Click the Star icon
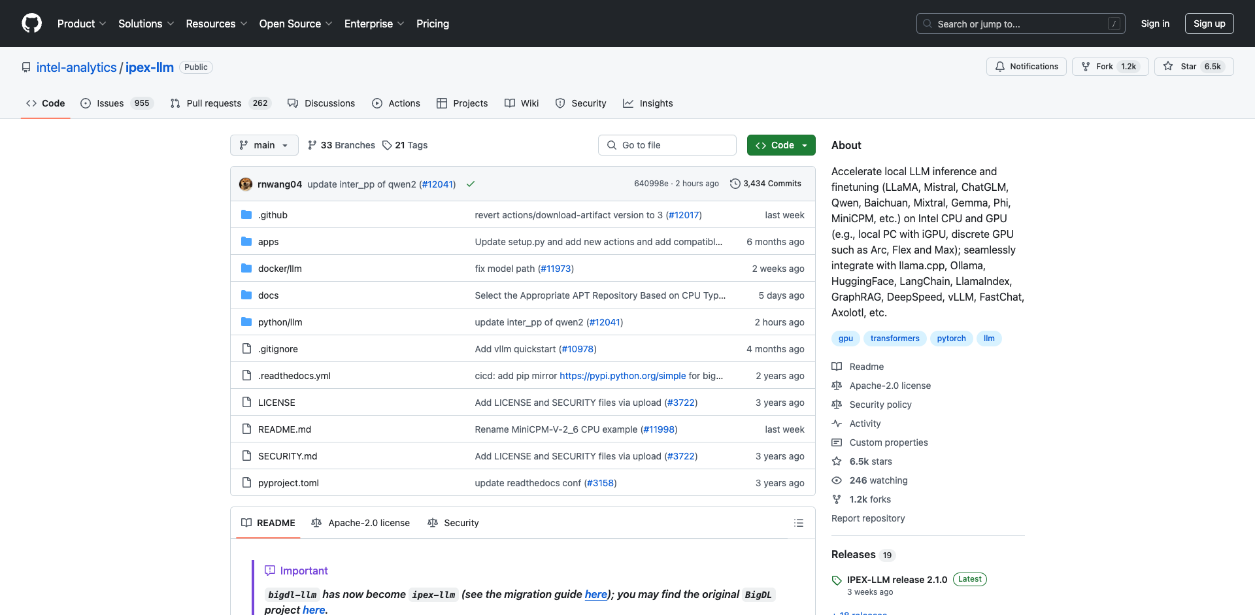Image resolution: width=1255 pixels, height=615 pixels. coord(1168,67)
